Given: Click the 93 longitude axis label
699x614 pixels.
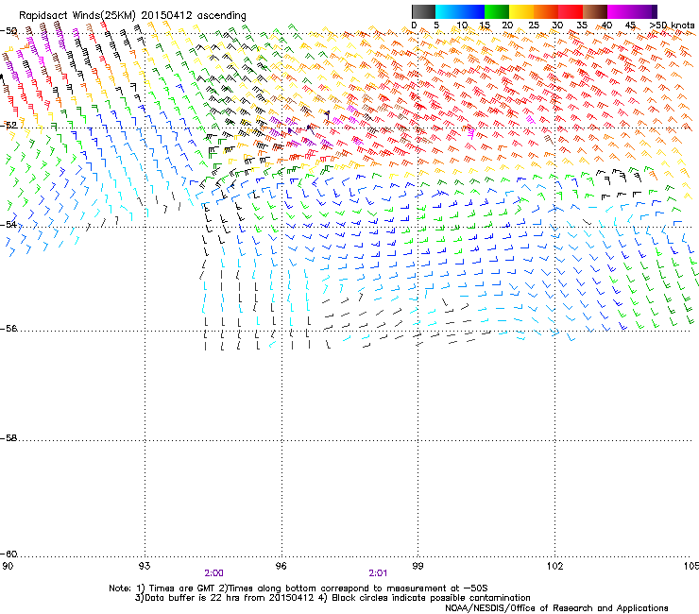Looking at the screenshot, I should tap(145, 566).
